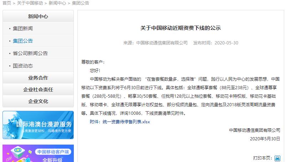286x162 pixels.
Task: Select article title 关于中国移动近期资费下线的公示
Action: coord(180,28)
